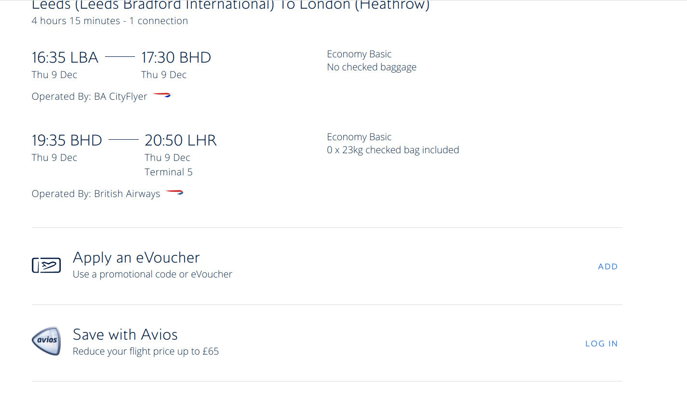Click the British Airways ribbon logo
Image resolution: width=687 pixels, height=409 pixels.
tap(174, 193)
